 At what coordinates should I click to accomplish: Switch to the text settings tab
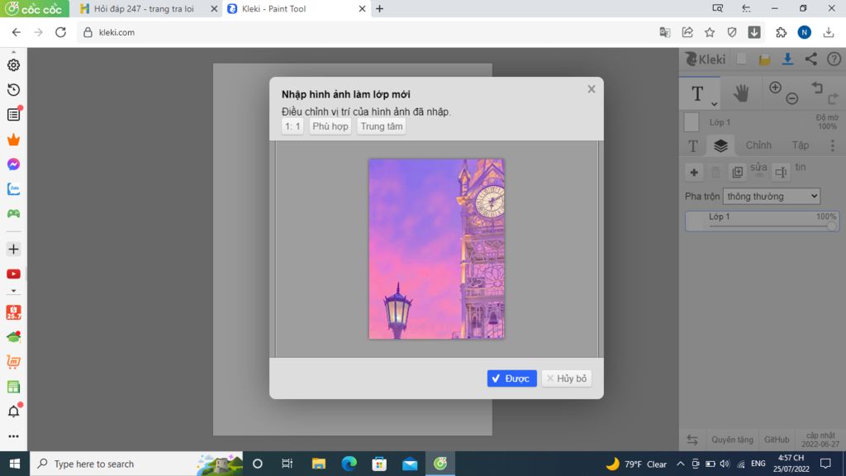(x=693, y=145)
